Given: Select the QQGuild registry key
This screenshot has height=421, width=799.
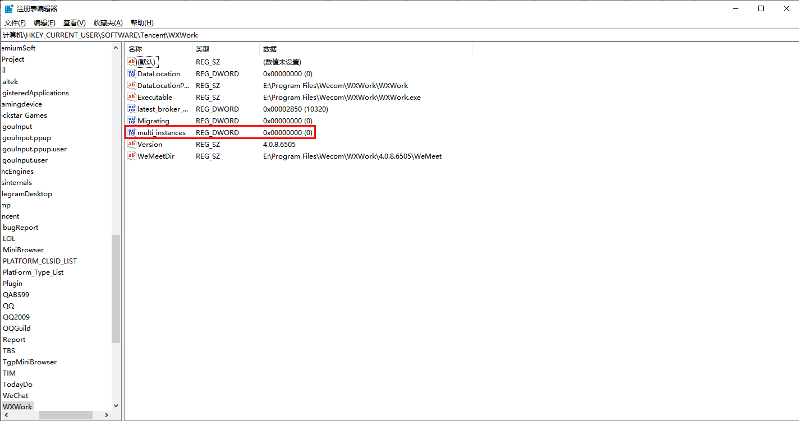Looking at the screenshot, I should pyautogui.click(x=17, y=328).
